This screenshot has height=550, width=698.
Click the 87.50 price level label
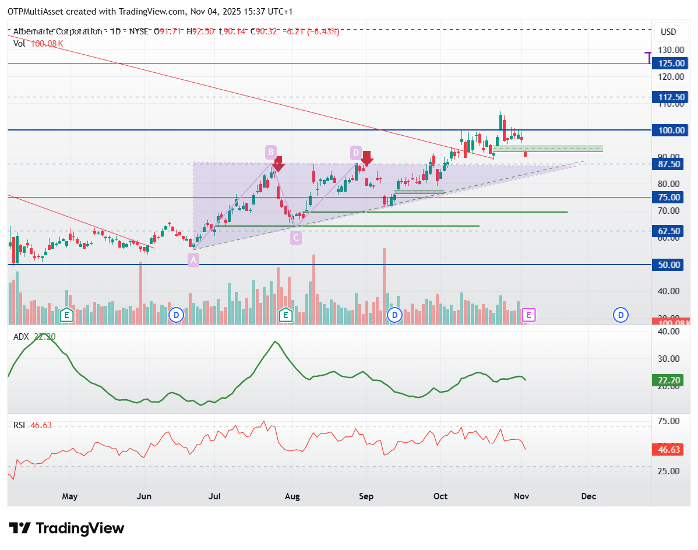pos(670,164)
